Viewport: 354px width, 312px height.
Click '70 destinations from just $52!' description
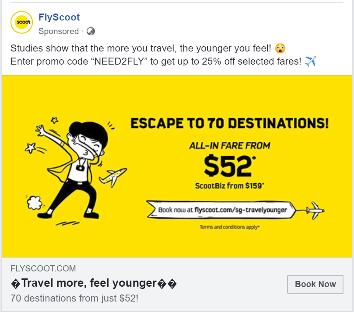coord(74,298)
